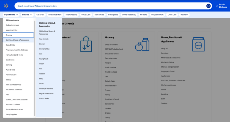Open New Arrivals in clothing submenu

pos(43,39)
